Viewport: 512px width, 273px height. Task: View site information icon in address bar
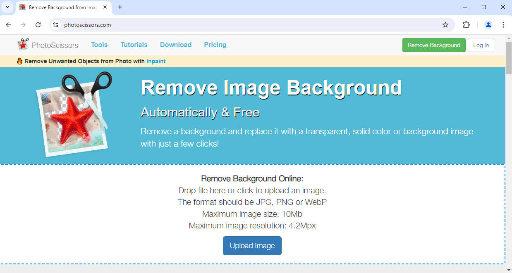56,25
